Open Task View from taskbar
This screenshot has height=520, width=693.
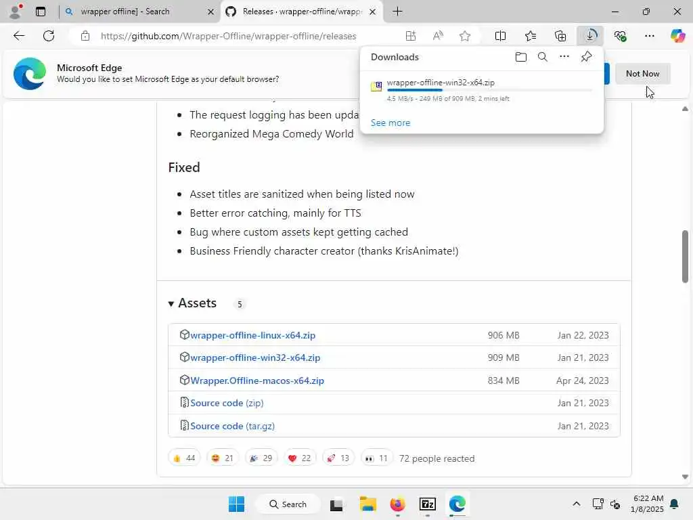coord(336,504)
